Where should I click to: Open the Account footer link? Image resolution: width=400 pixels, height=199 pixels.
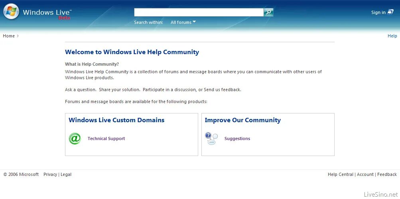click(365, 174)
